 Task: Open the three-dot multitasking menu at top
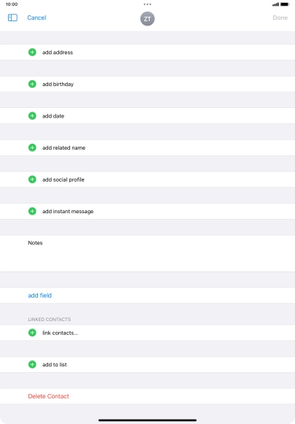coord(147,4)
